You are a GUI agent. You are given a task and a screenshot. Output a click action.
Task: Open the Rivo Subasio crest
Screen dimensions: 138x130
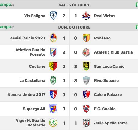click(86, 80)
